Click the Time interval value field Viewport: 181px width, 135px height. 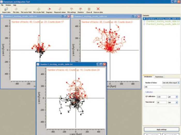[162, 102]
